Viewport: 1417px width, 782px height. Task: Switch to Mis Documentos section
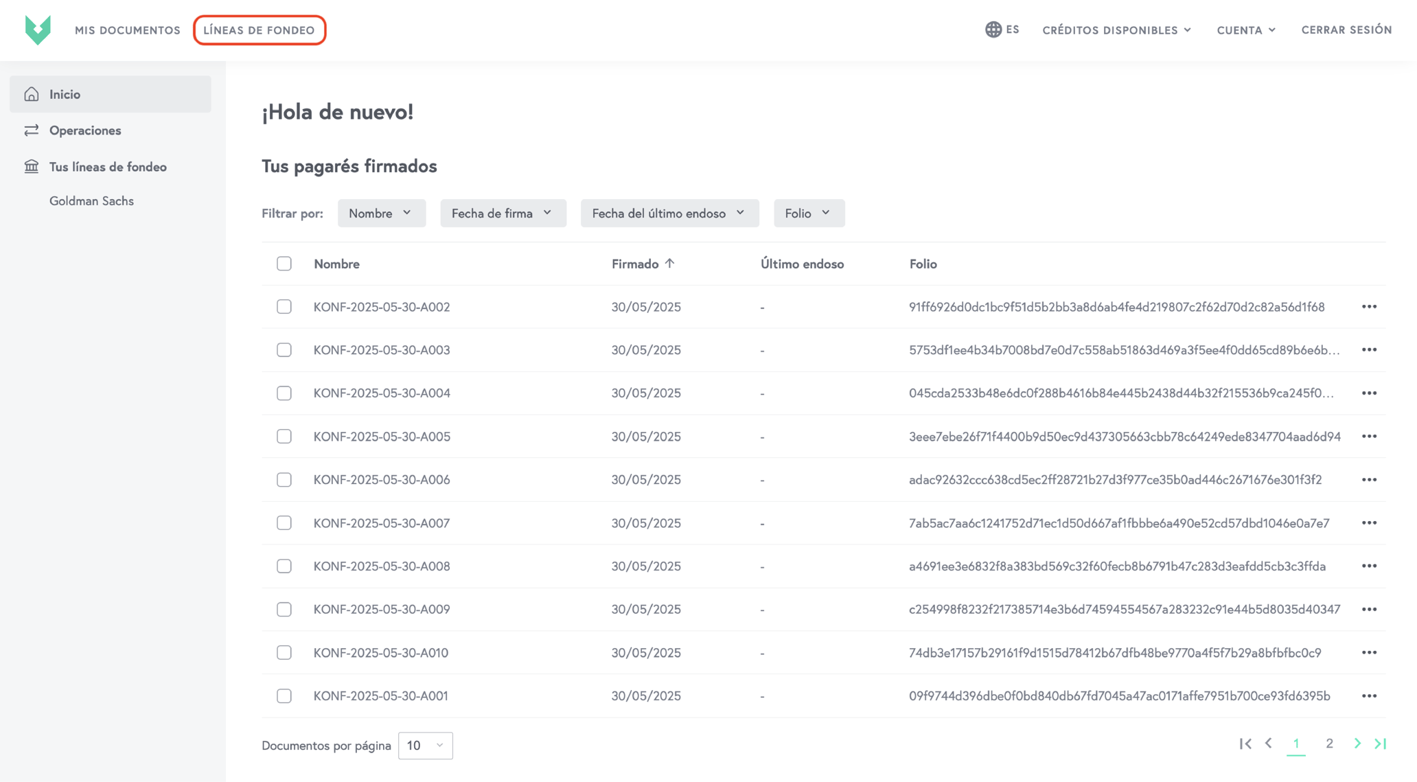click(x=127, y=30)
